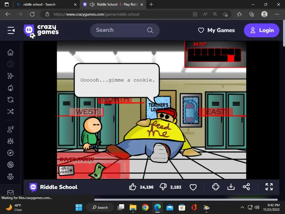View site information lock icon
The image size is (285, 214).
tap(47, 14)
